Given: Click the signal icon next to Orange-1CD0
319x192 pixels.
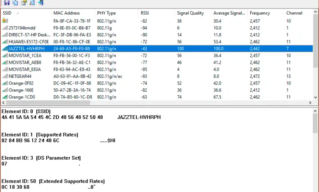Looking at the screenshot, I should (x=5, y=97).
